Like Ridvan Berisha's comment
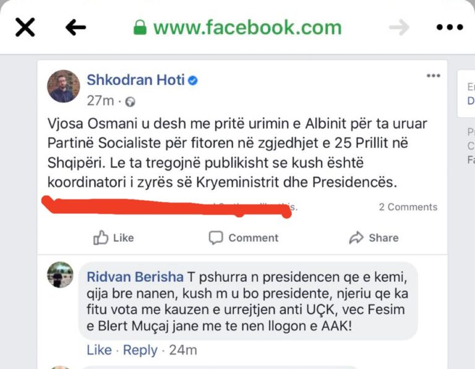This screenshot has height=369, width=475. click(99, 350)
